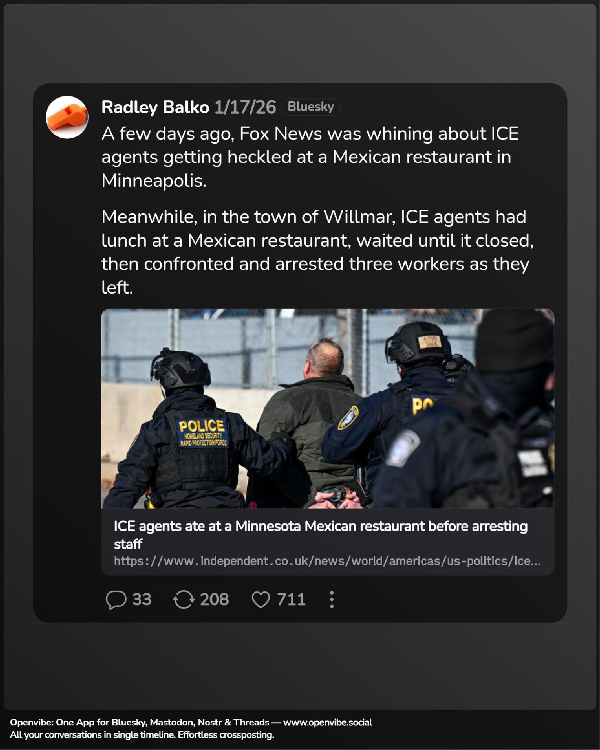
Task: Click the 208 reposts count
Action: click(x=214, y=600)
